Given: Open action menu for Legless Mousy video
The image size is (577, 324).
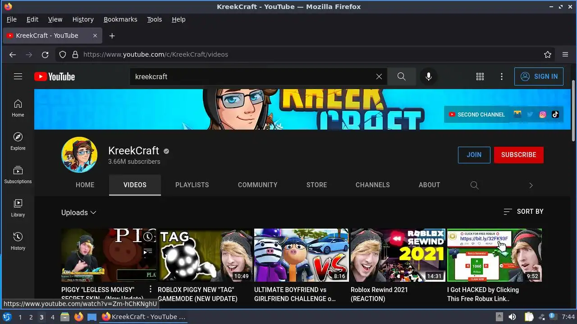Looking at the screenshot, I should click(151, 289).
